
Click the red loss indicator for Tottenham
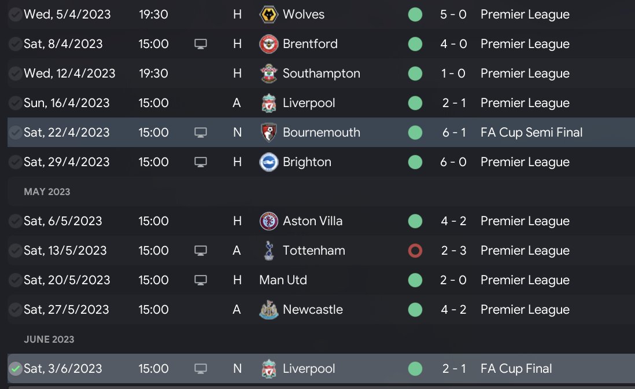(x=415, y=251)
